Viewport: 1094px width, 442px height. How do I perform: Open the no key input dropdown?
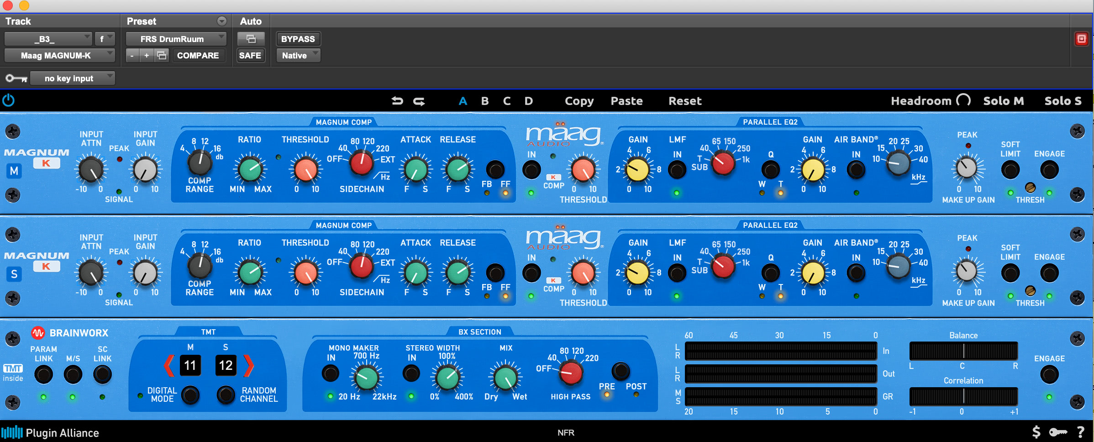(73, 79)
